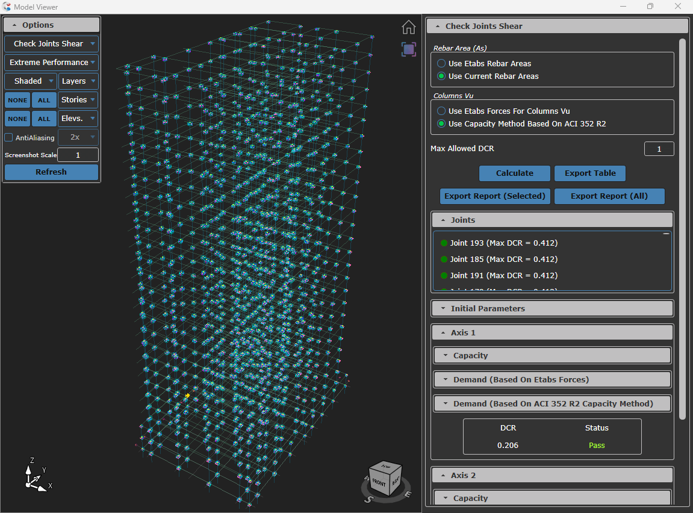Select Use Etabs Rebar Areas option
Image resolution: width=693 pixels, height=513 pixels.
(441, 63)
